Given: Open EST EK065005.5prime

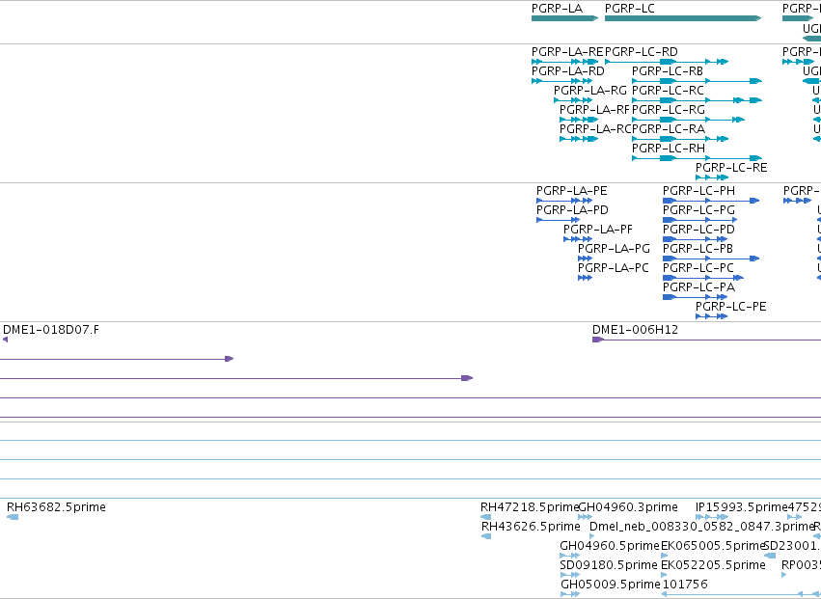Looking at the screenshot, I should [x=665, y=556].
